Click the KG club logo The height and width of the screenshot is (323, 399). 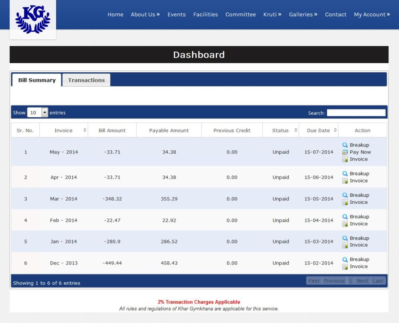click(x=33, y=19)
